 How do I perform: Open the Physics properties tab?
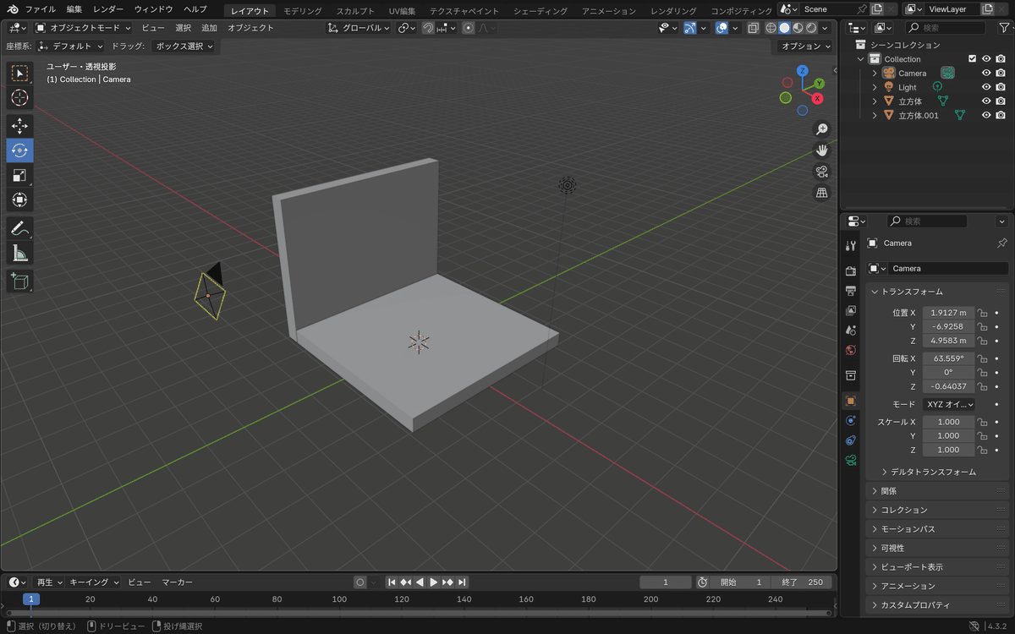(x=851, y=420)
